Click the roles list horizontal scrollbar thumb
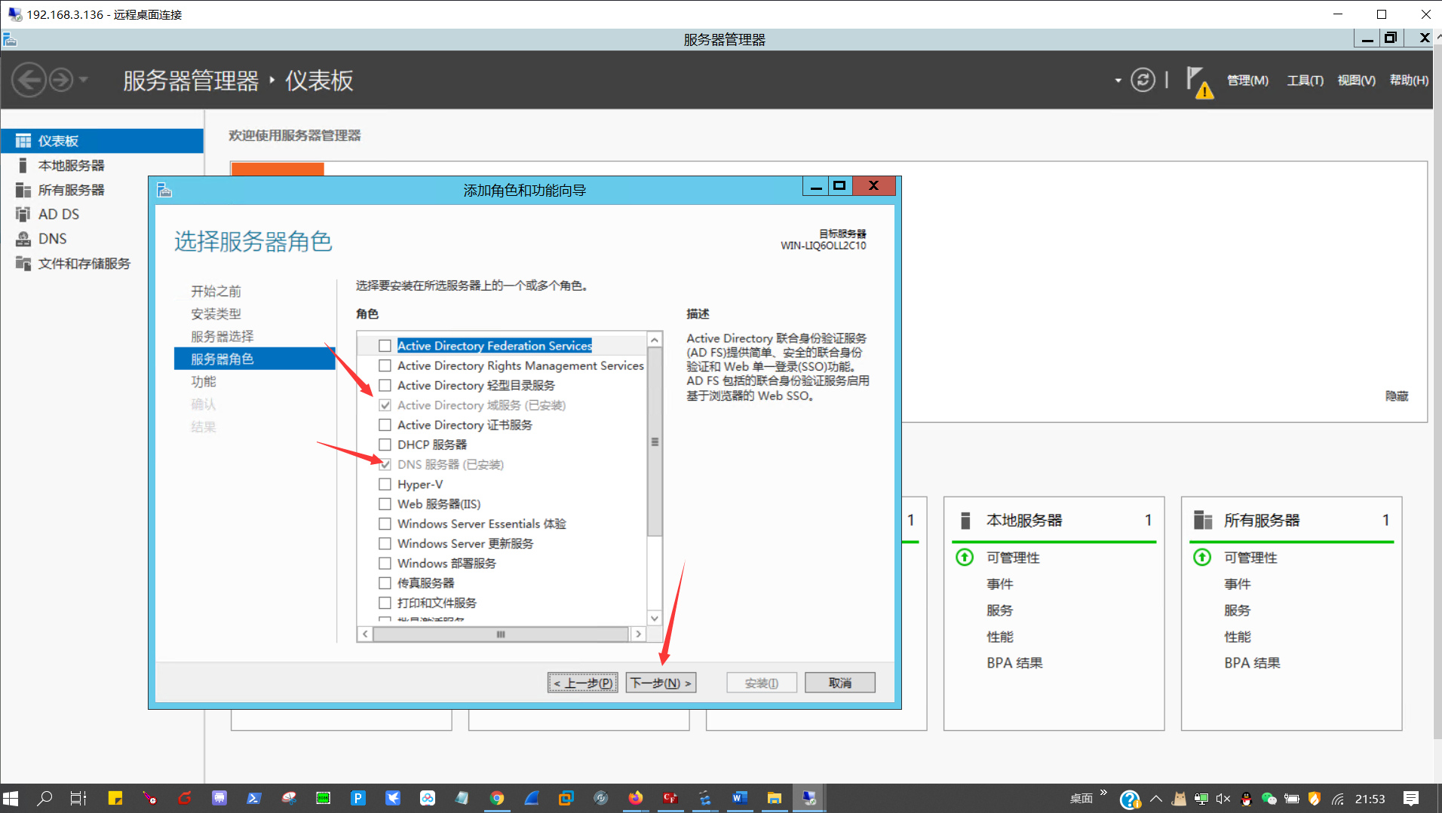Image resolution: width=1442 pixels, height=813 pixels. [x=501, y=634]
